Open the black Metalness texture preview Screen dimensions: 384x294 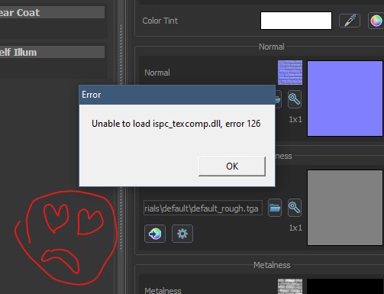(x=345, y=286)
